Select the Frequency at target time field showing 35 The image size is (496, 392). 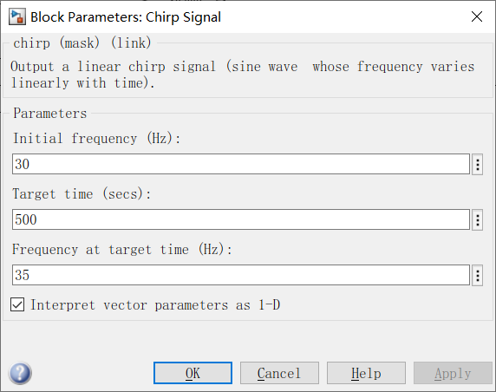[x=241, y=275]
